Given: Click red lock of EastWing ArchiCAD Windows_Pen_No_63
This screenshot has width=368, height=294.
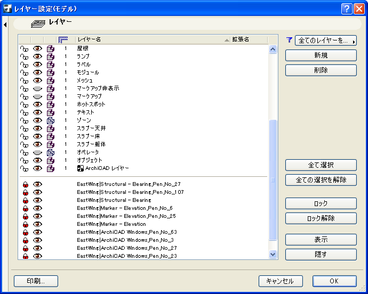Looking at the screenshot, I should pyautogui.click(x=26, y=232).
